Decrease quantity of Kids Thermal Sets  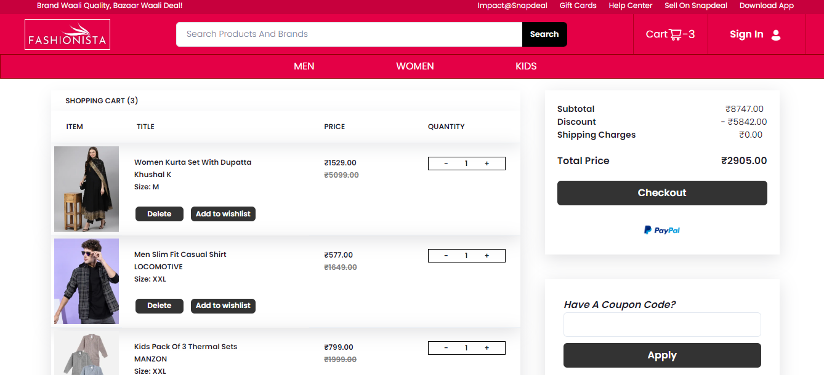click(x=446, y=348)
